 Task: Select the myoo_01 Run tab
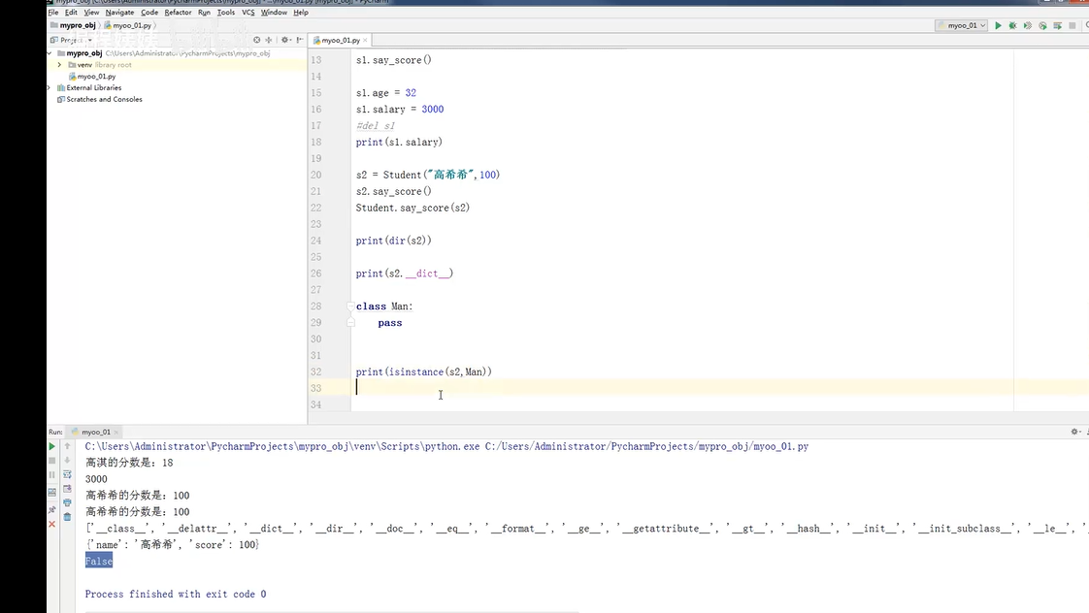[x=96, y=432]
